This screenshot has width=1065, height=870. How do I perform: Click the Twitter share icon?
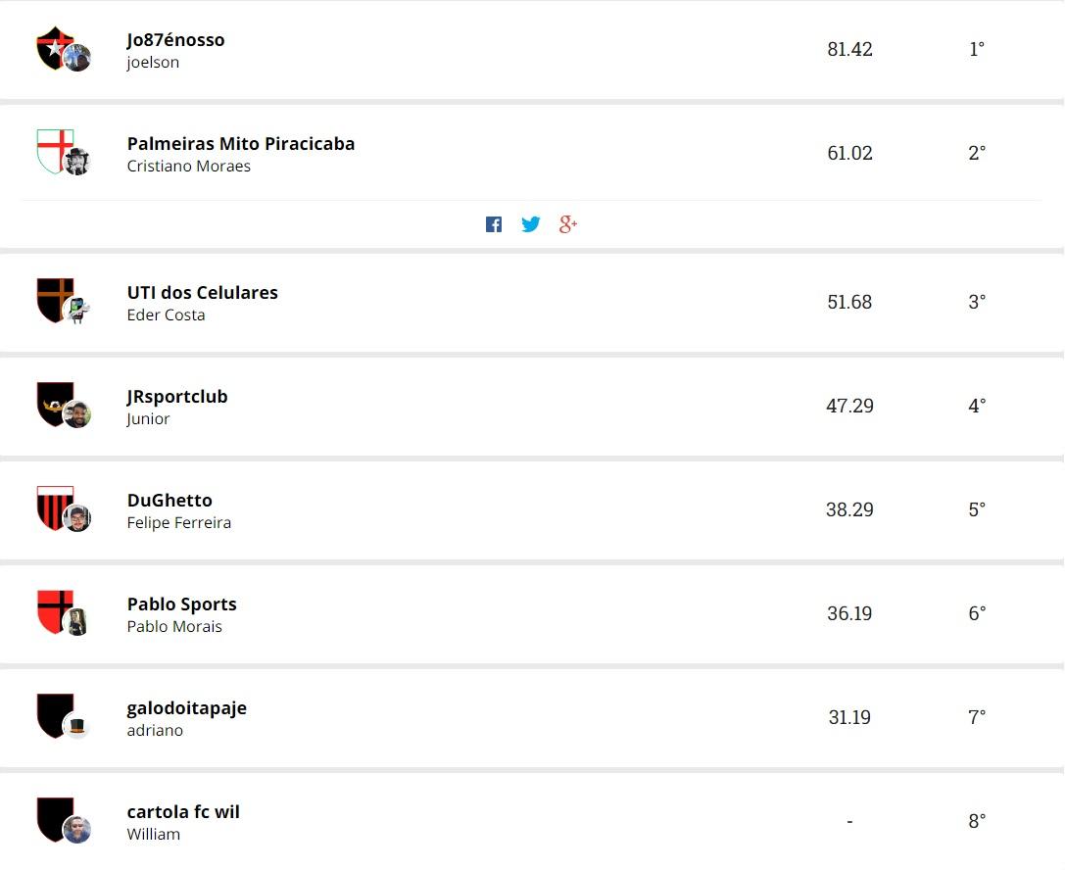(x=530, y=224)
